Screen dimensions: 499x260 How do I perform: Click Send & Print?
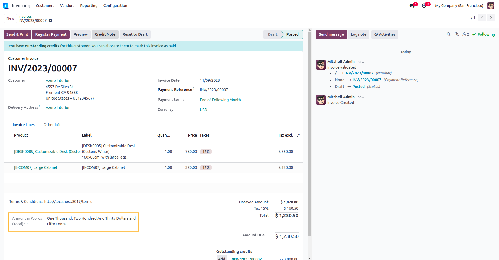[17, 34]
